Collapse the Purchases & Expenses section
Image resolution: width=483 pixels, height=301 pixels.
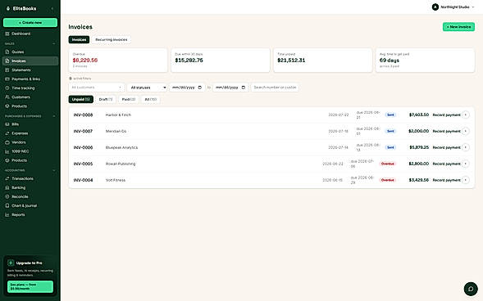[54, 116]
